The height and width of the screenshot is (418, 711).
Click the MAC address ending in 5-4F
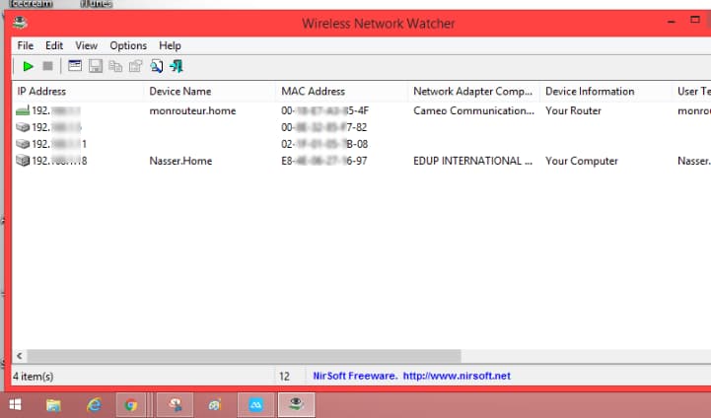point(324,110)
